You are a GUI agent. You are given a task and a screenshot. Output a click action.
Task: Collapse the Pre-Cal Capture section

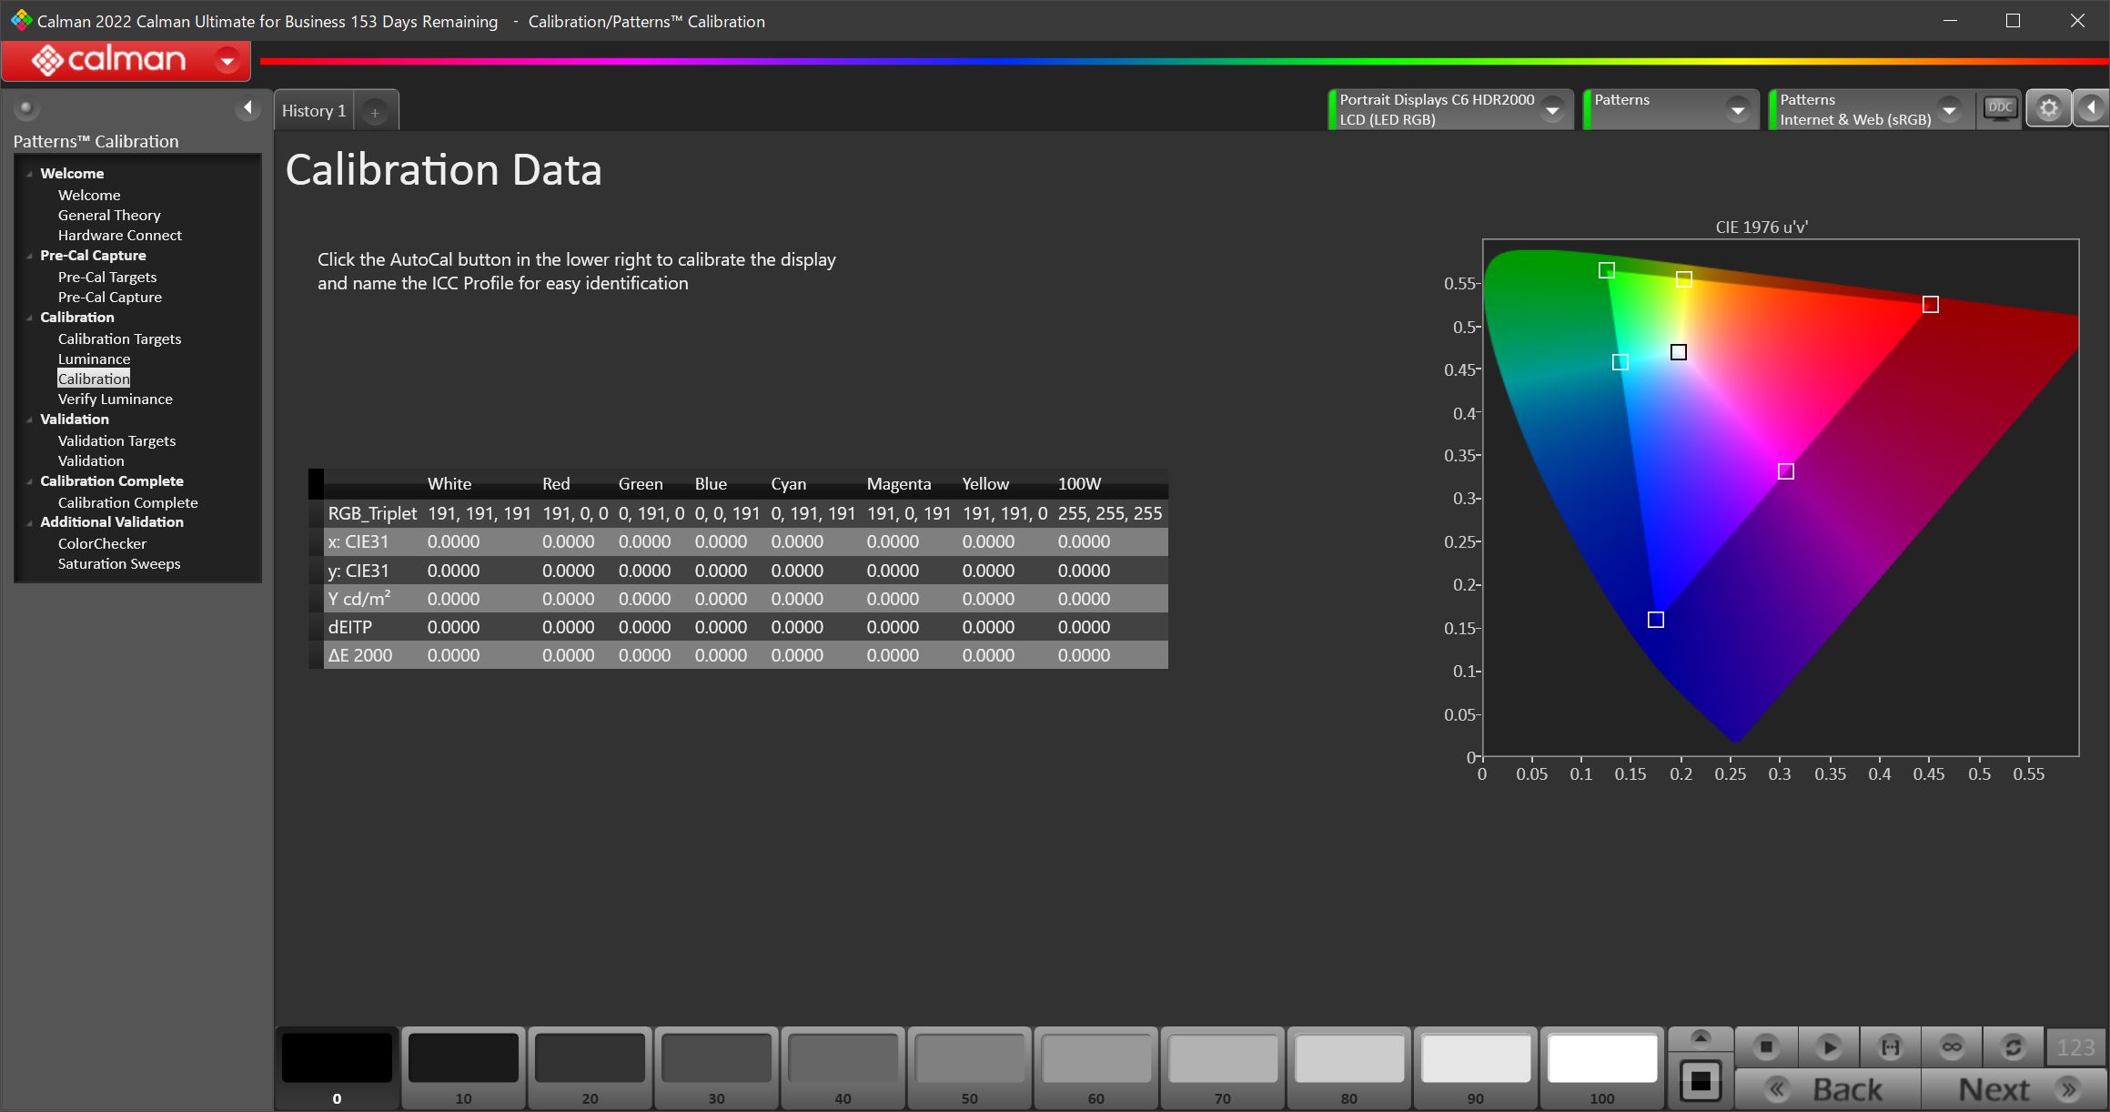(x=29, y=256)
